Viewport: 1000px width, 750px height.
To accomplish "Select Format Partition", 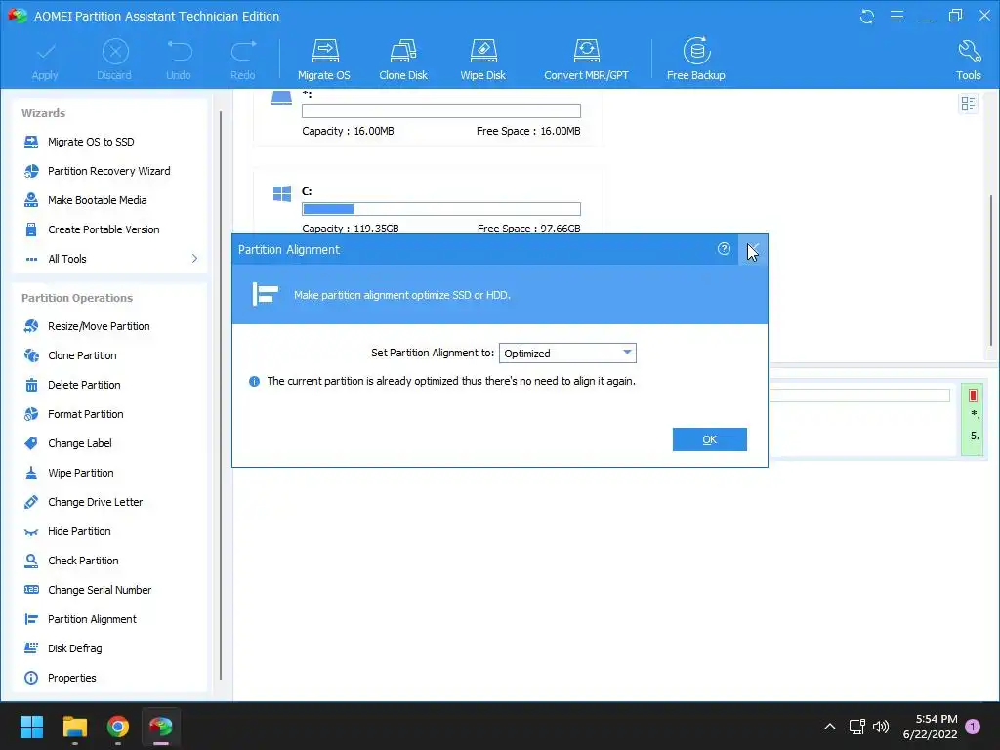I will [x=86, y=414].
